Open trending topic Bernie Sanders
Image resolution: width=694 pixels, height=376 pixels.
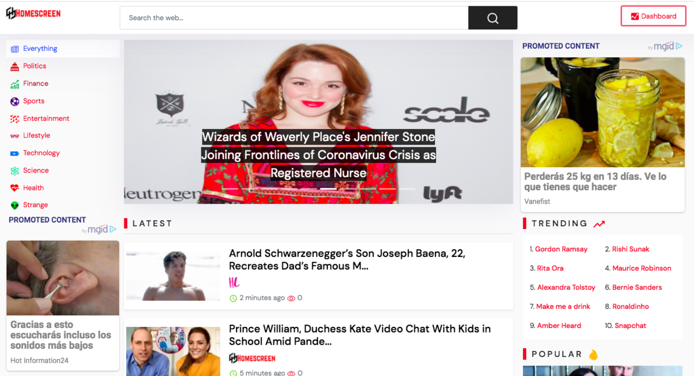(637, 287)
